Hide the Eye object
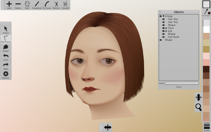 (164, 31)
